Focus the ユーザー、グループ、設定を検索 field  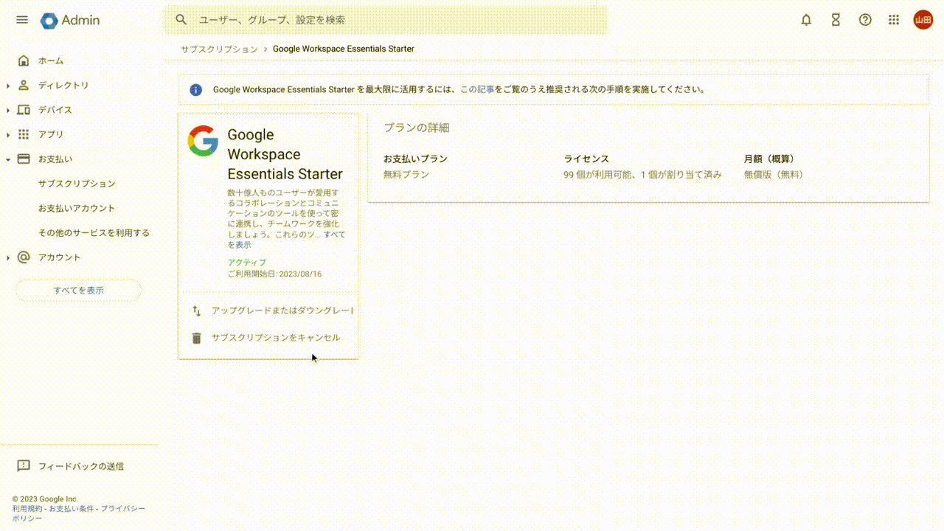tap(385, 20)
